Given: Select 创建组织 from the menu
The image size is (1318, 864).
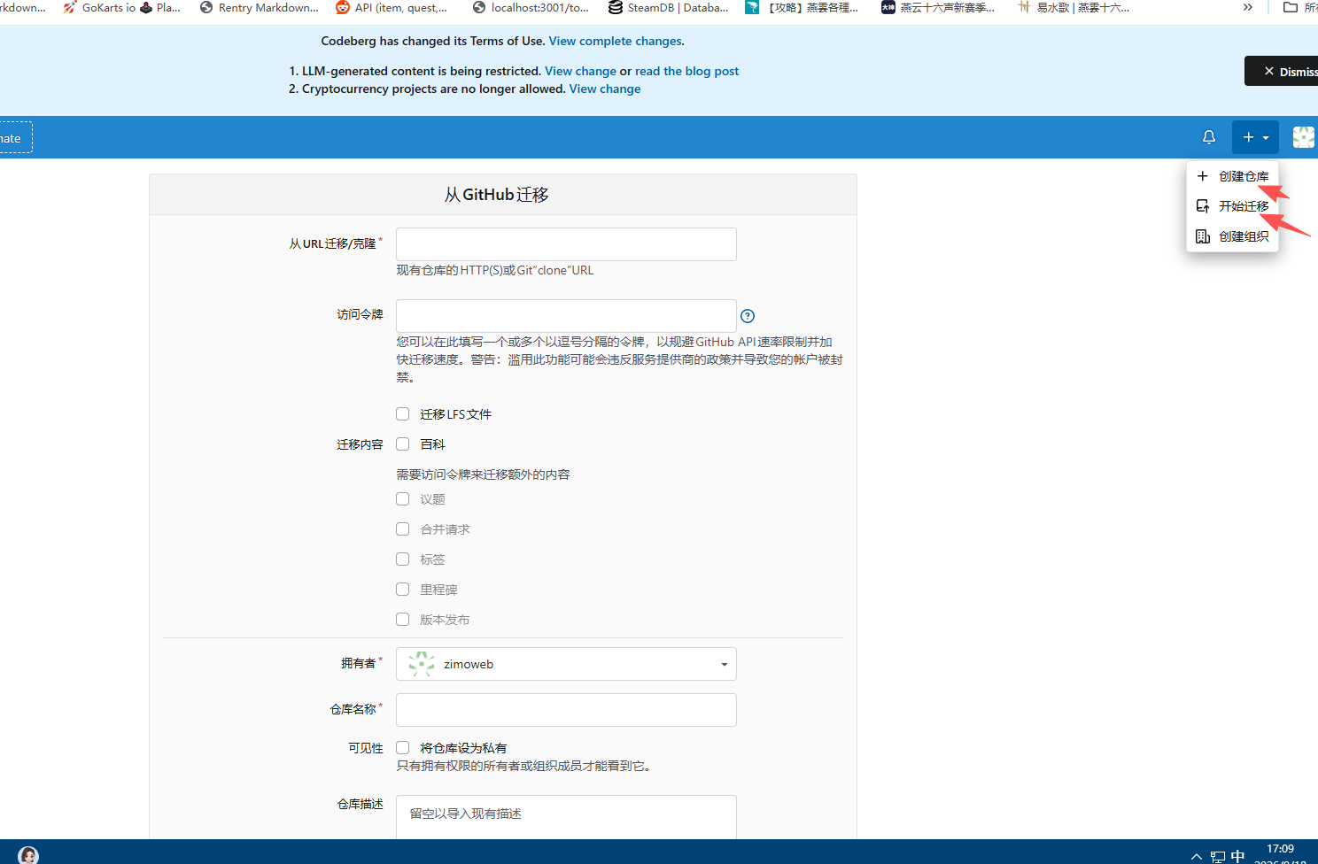Looking at the screenshot, I should tap(1232, 236).
